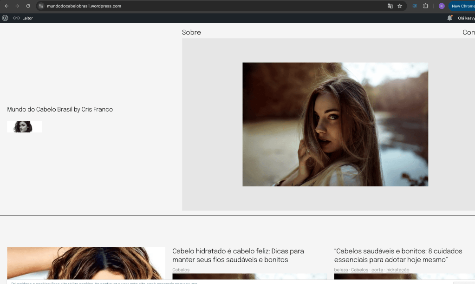Open site information icon in address bar

pos(41,6)
